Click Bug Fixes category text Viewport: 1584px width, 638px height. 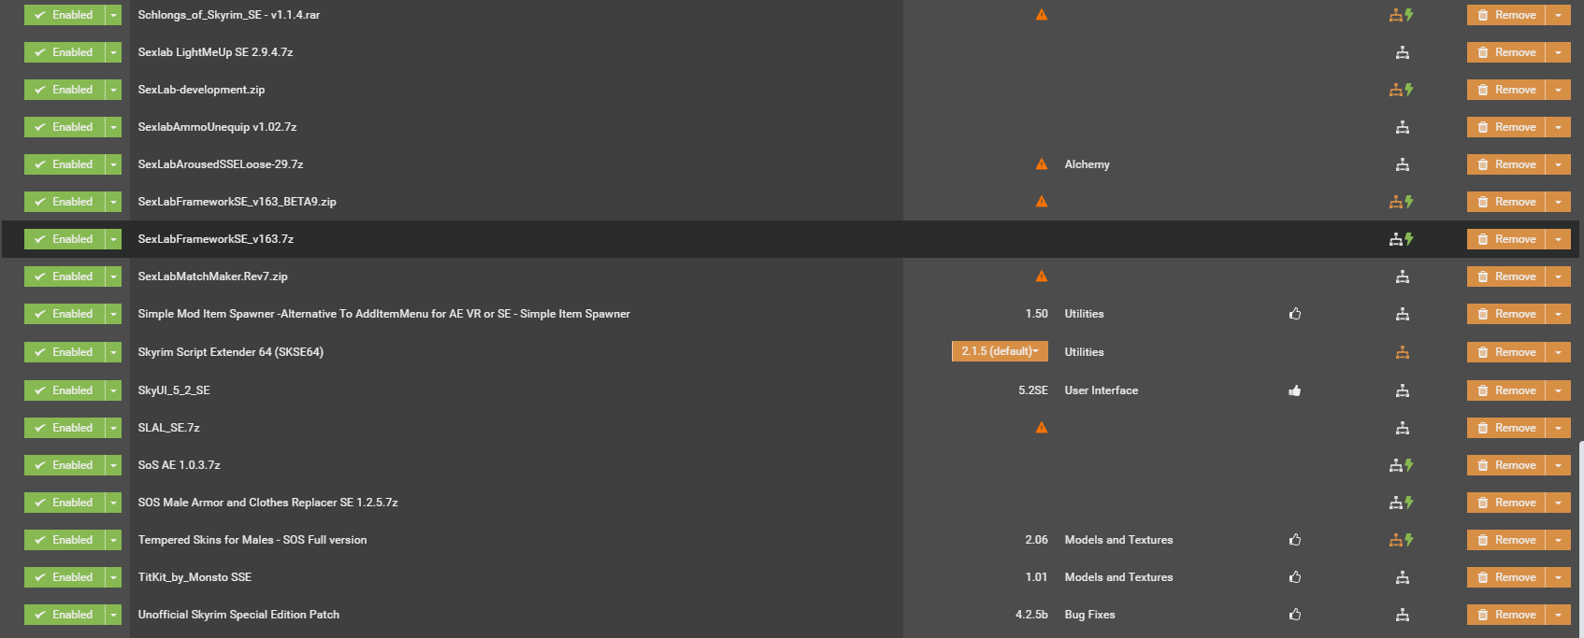pos(1089,615)
